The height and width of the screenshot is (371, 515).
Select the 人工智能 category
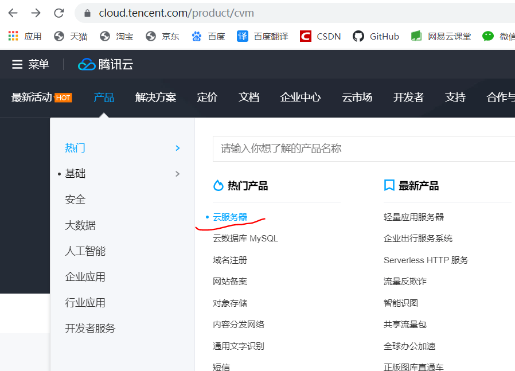pos(85,252)
